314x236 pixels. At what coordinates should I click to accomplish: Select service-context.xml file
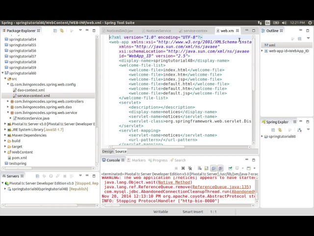click(x=33, y=96)
